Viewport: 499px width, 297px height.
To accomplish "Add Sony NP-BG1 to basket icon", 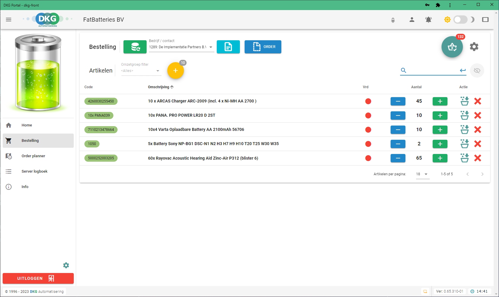I will click(x=465, y=144).
